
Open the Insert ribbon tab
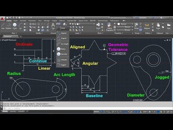point(15,21)
